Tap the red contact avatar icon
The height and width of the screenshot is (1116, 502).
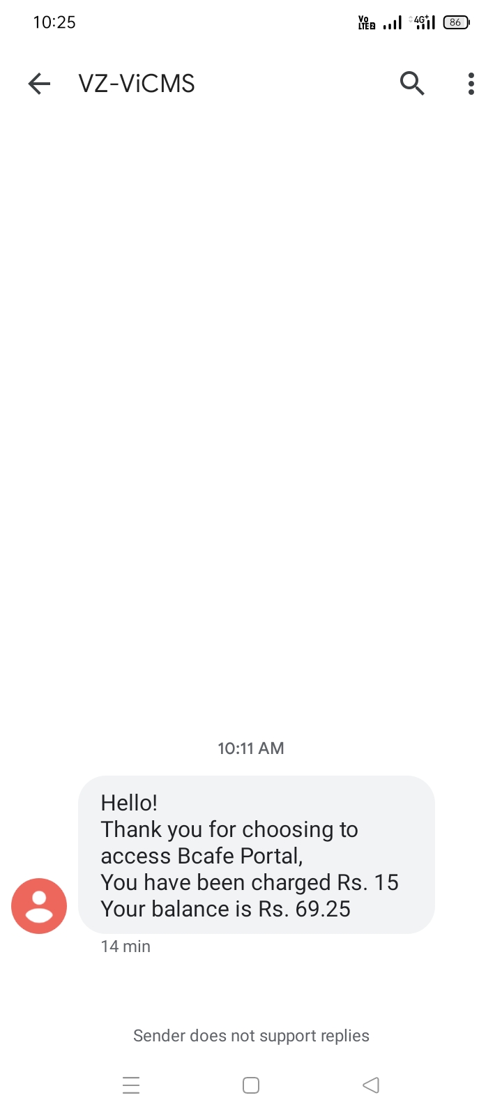(39, 905)
